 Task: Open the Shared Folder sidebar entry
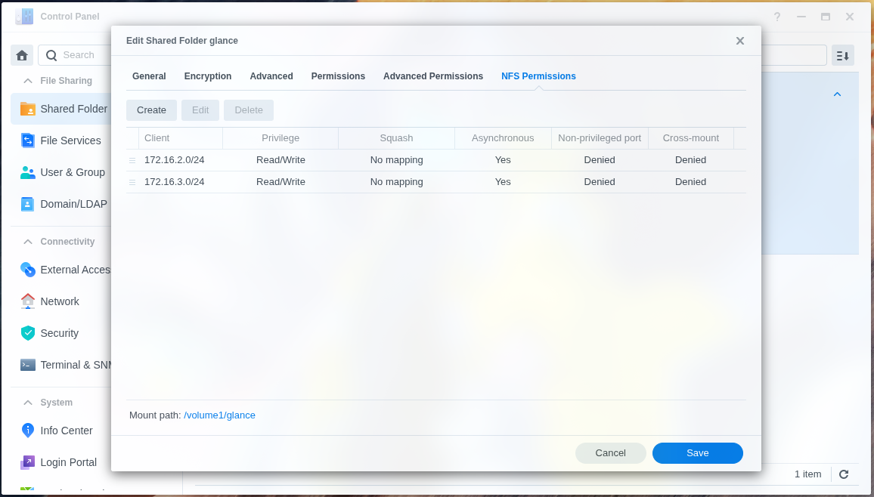click(x=61, y=109)
